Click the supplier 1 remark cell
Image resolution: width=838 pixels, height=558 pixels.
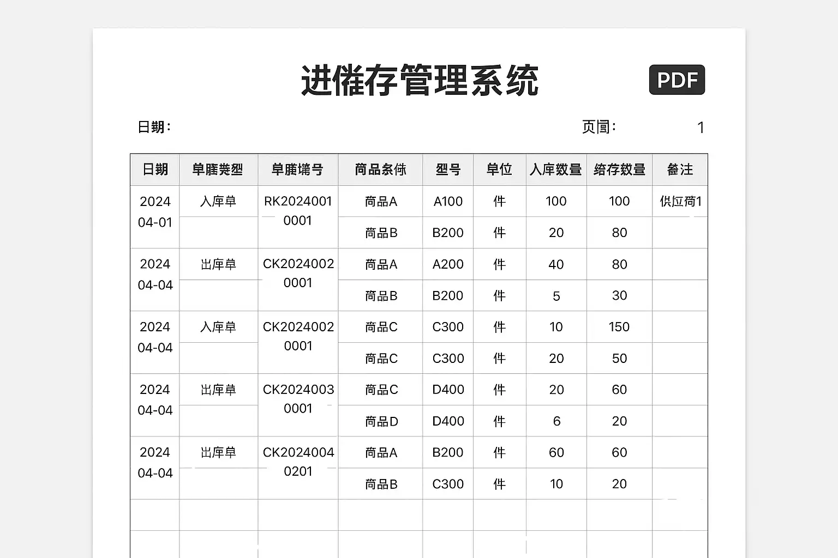tap(680, 202)
